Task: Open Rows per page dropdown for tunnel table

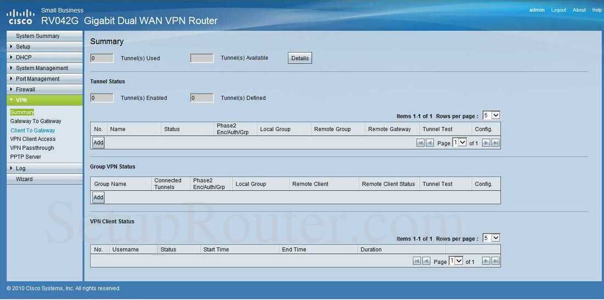Action: point(491,115)
